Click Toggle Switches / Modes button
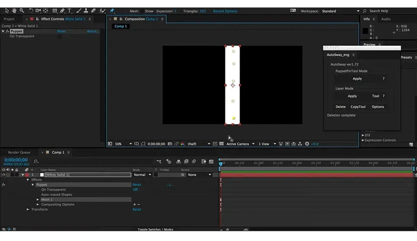The width and height of the screenshot is (417, 241). tap(155, 230)
